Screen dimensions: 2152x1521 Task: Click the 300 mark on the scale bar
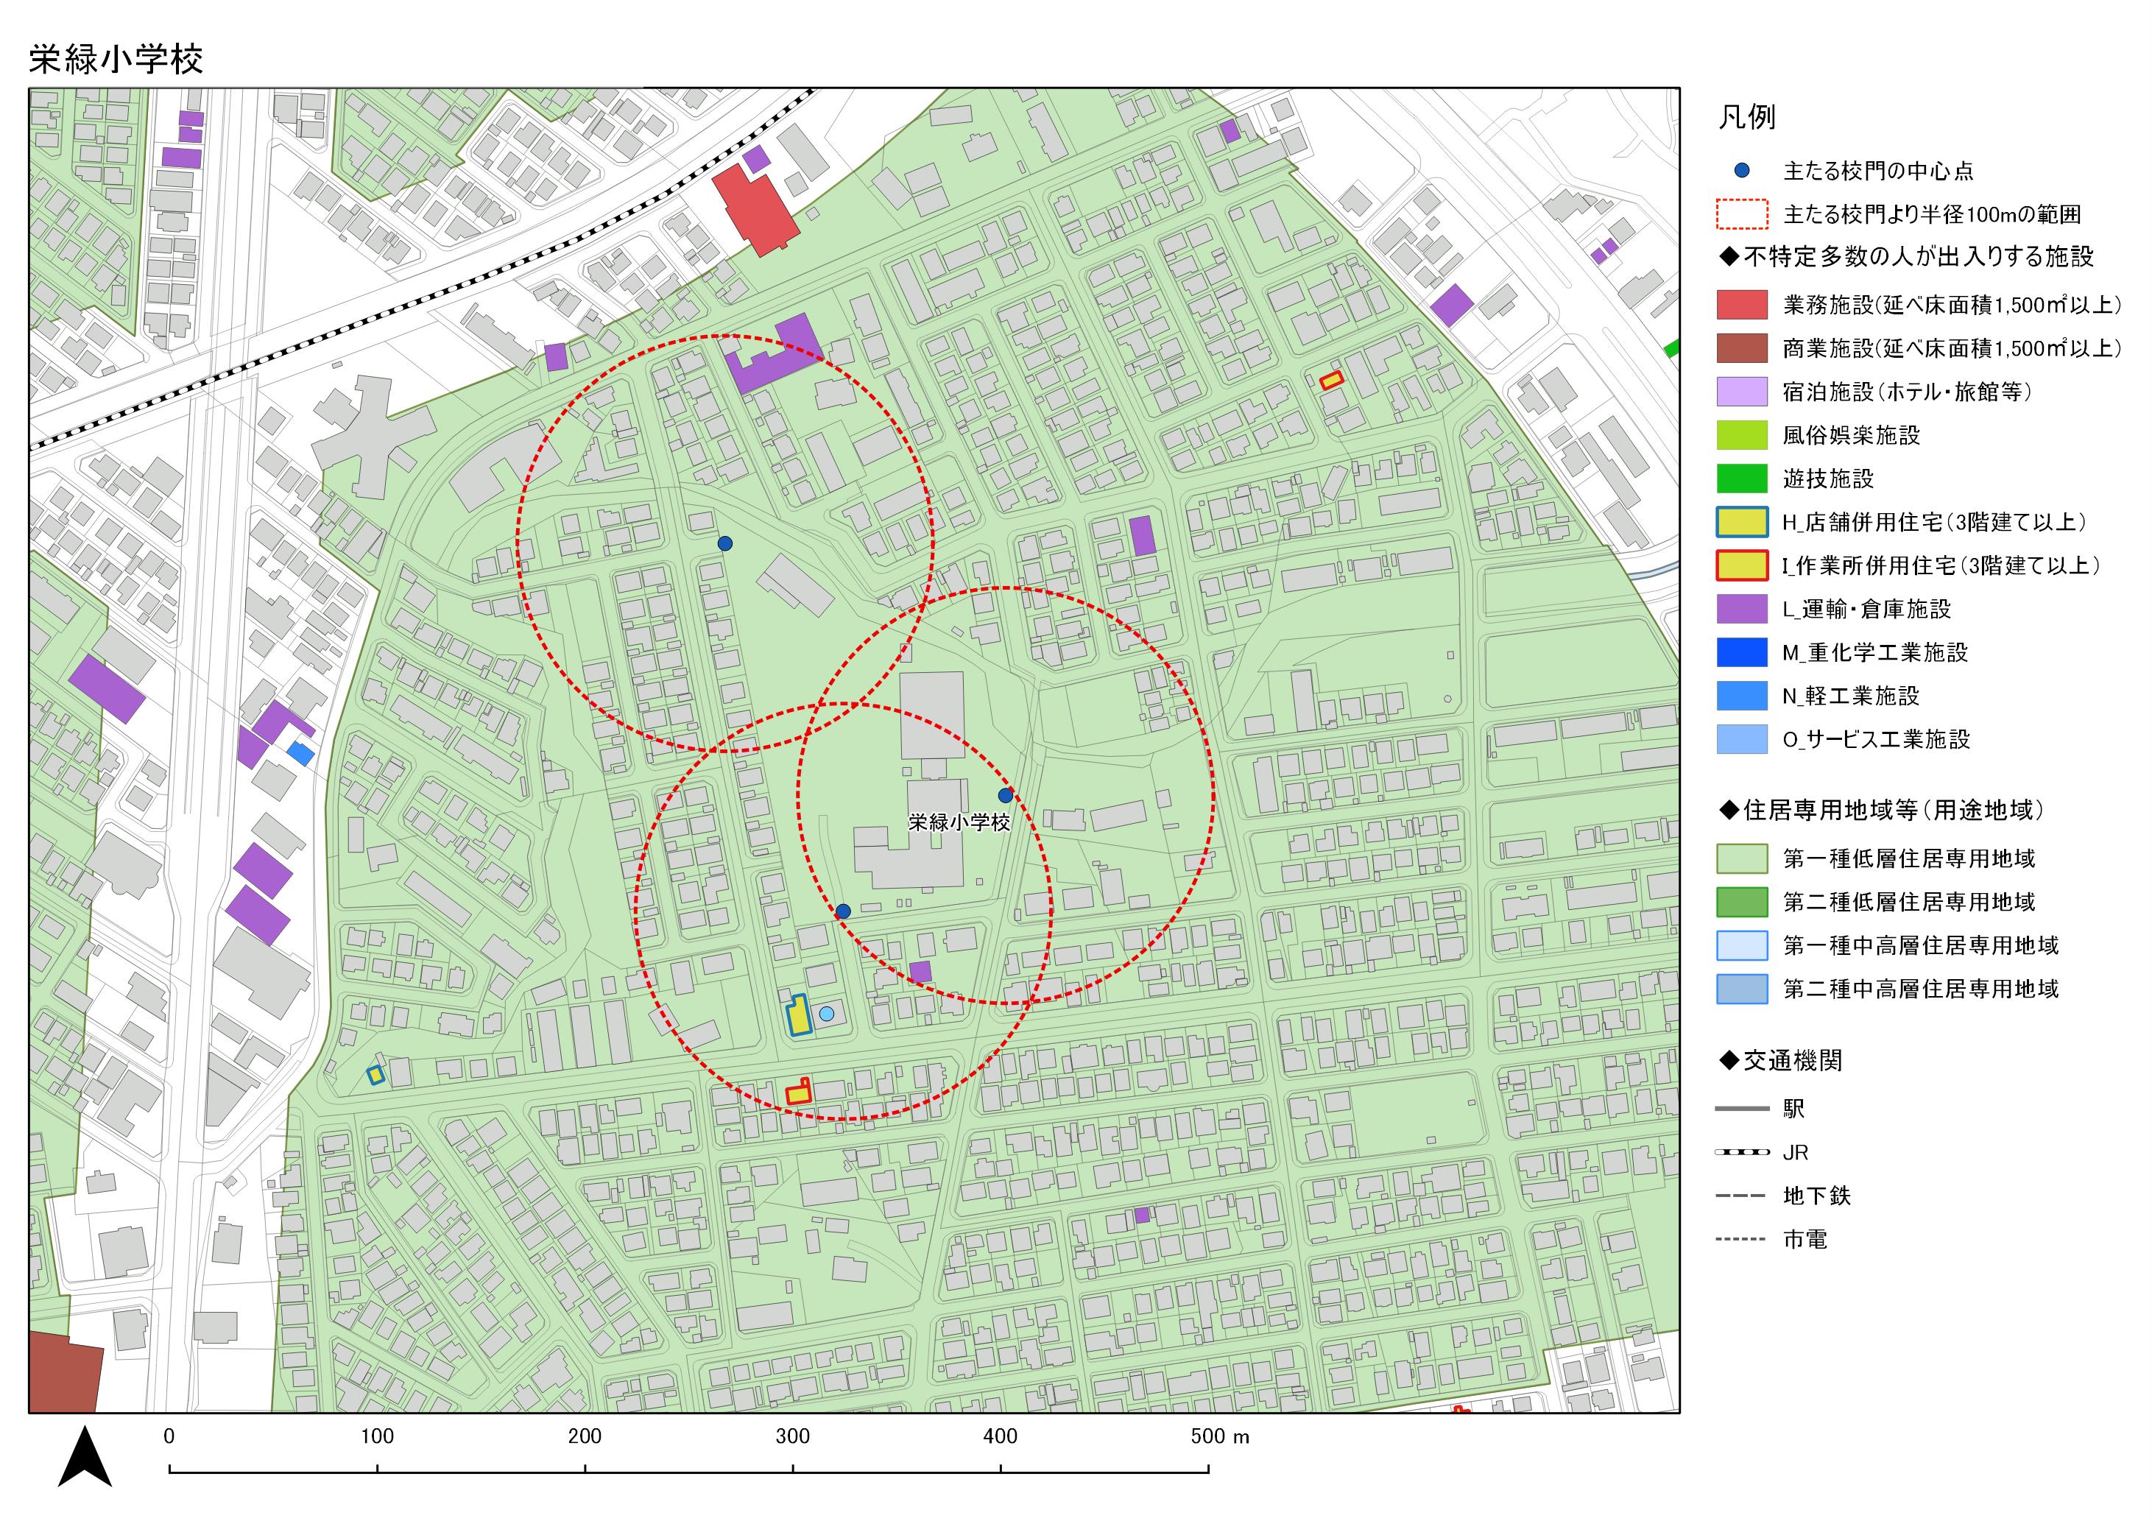(x=792, y=1436)
